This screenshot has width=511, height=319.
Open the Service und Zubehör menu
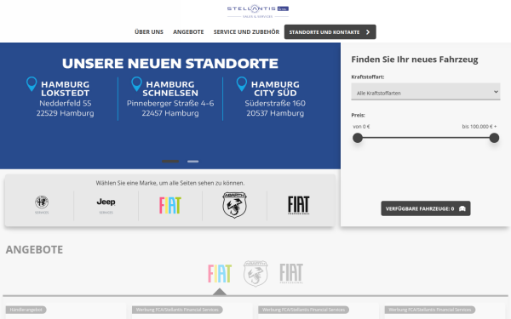[246, 32]
